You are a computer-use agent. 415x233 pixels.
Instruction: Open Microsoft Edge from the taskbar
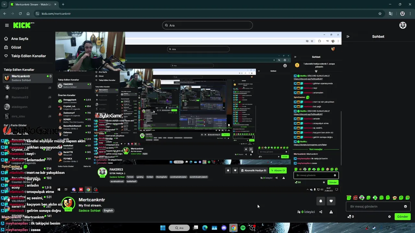coord(205,228)
